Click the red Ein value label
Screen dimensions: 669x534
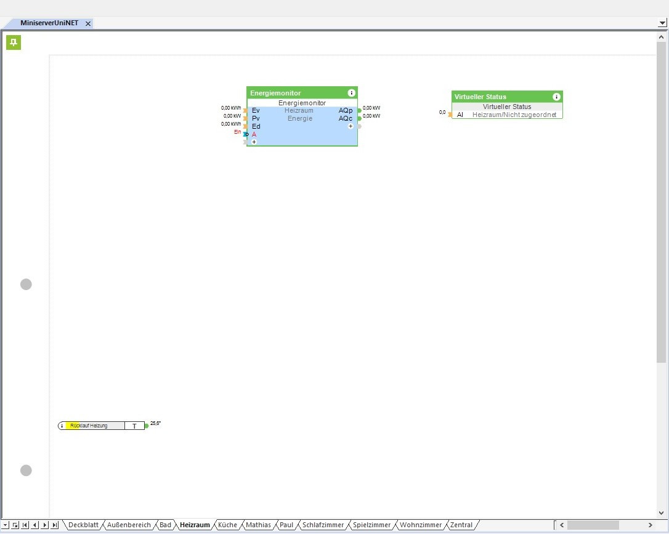pos(237,132)
